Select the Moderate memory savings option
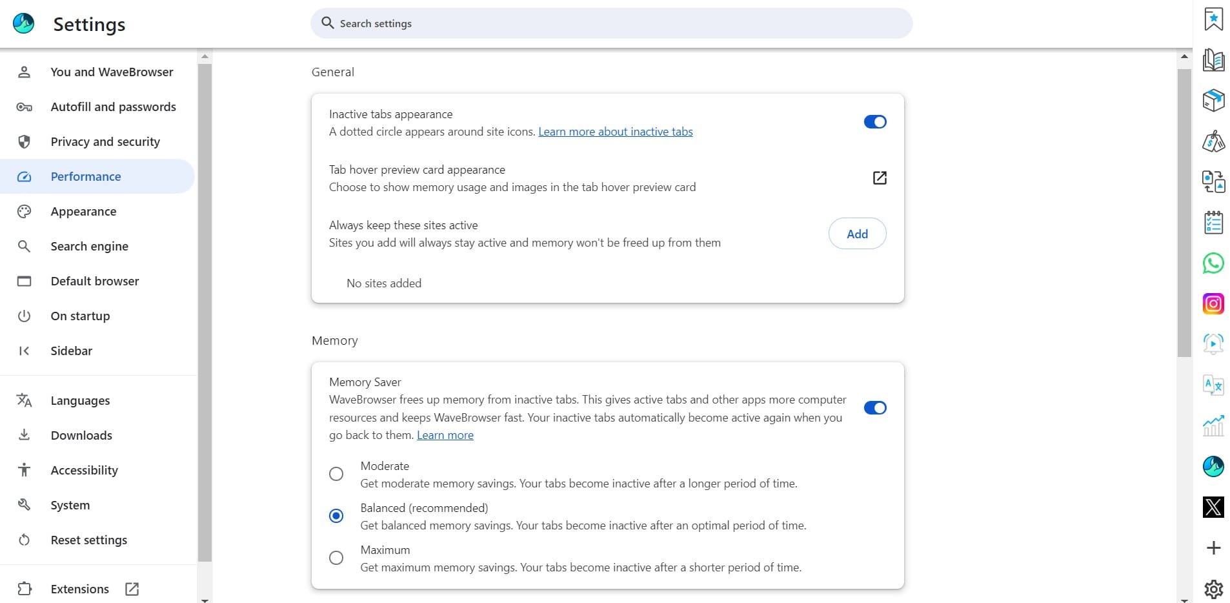This screenshot has height=603, width=1230. click(336, 474)
